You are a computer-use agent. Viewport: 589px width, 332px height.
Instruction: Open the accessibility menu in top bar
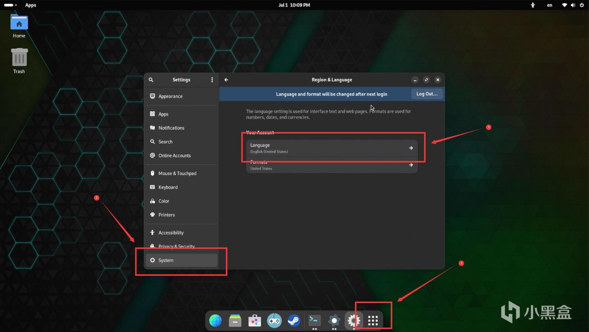[x=533, y=5]
